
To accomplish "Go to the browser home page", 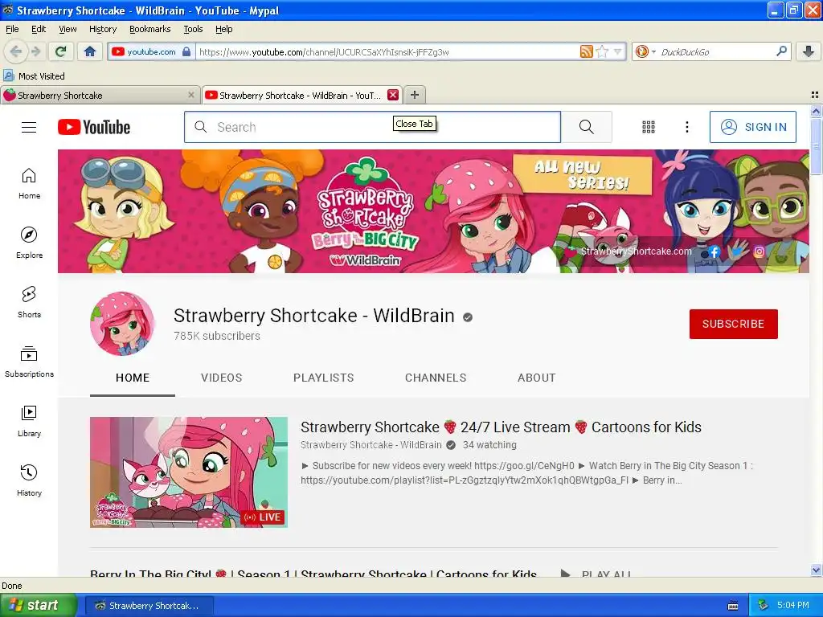I will [90, 51].
